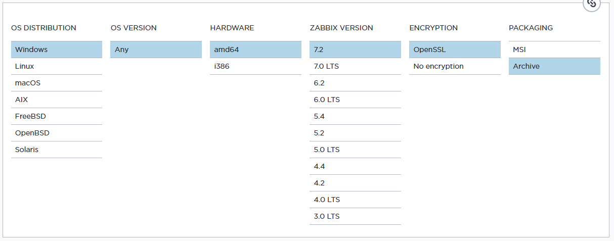Select Zabbix version 6.0 LTS
The height and width of the screenshot is (241, 614).
click(x=355, y=100)
